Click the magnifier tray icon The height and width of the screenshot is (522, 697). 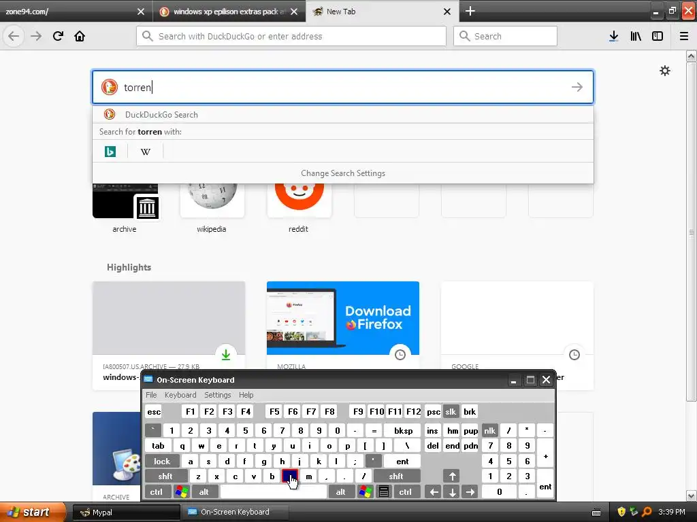pos(647,512)
